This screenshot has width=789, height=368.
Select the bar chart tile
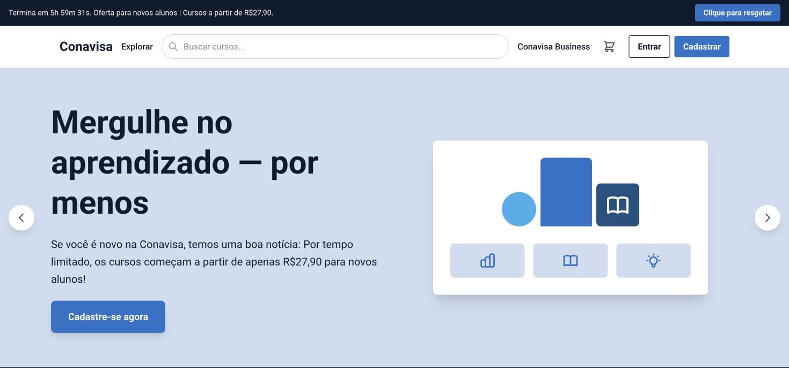[487, 260]
